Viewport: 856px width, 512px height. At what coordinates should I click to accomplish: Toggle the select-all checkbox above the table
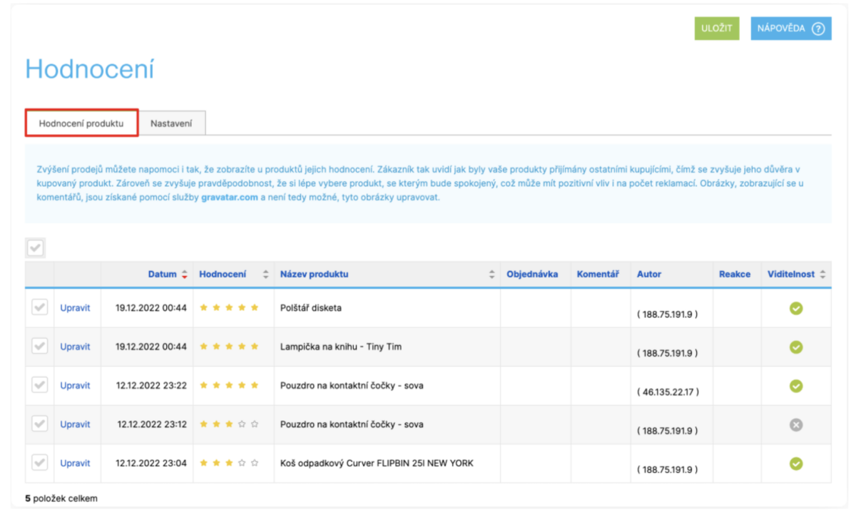[35, 248]
